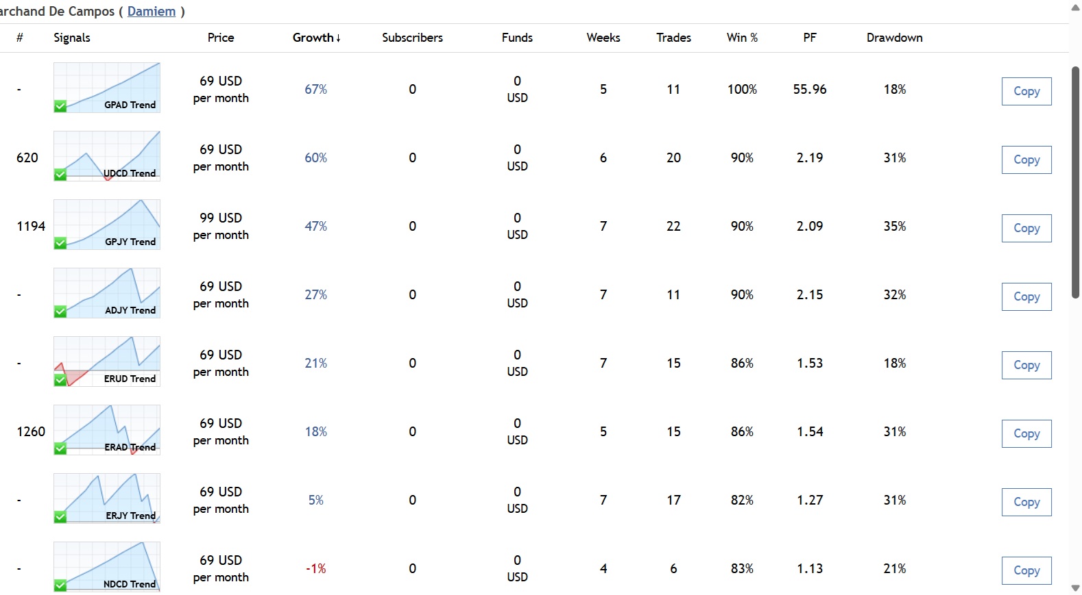Copy the GPJY Trend signal
This screenshot has width=1082, height=595.
point(1026,228)
